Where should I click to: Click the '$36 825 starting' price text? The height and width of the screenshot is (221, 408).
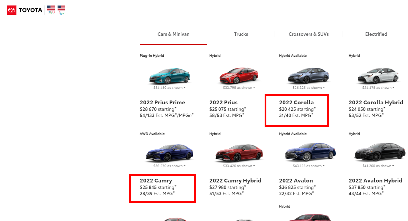pyautogui.click(x=297, y=187)
